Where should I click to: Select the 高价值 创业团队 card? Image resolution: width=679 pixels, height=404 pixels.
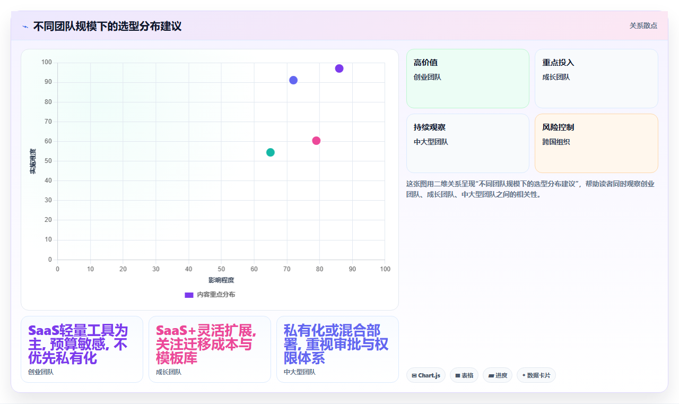coord(468,79)
